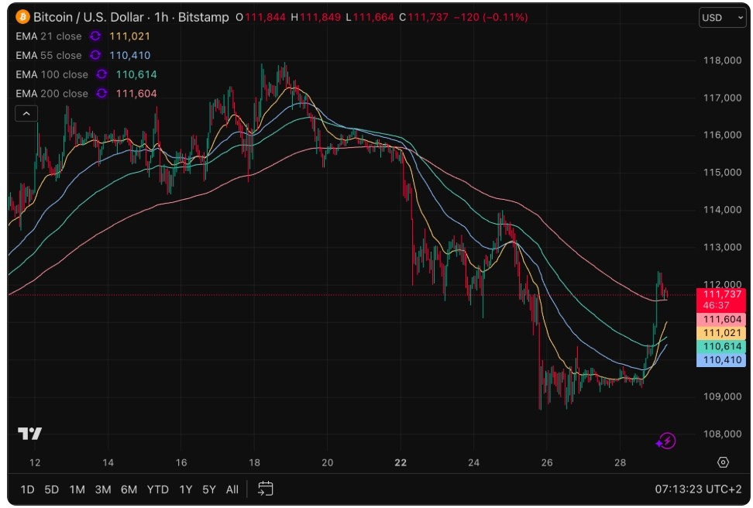
Task: Click the EMA 200 value 111,604 in legend
Action: pos(136,94)
